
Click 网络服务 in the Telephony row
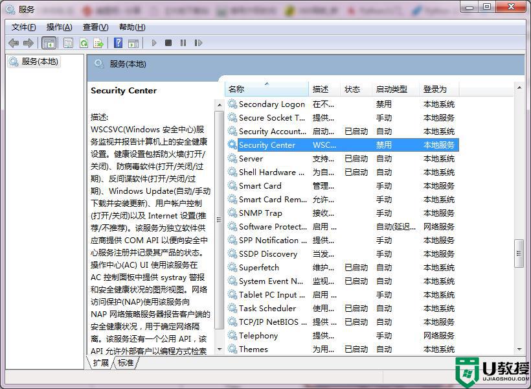[x=439, y=335]
